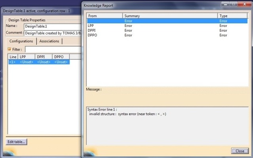
Task: Minimize the Knowledge Report window
Action: coord(226,4)
